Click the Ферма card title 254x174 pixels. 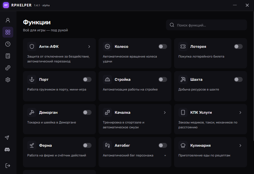click(46, 145)
